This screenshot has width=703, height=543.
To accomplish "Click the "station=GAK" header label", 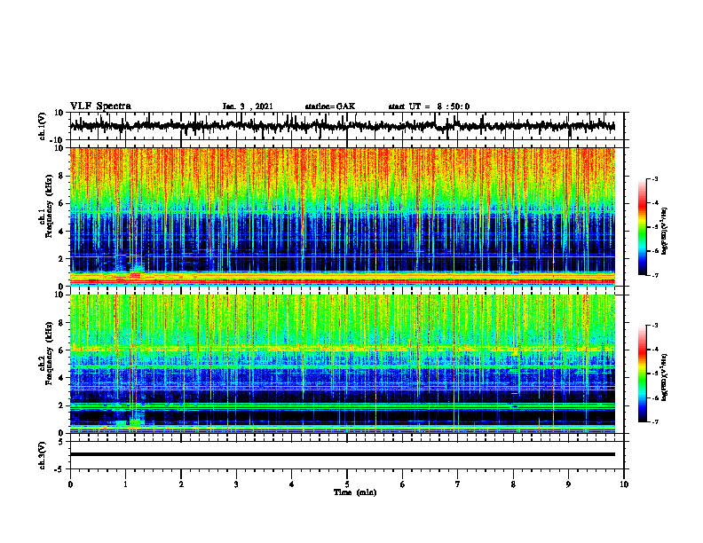I will click(330, 106).
